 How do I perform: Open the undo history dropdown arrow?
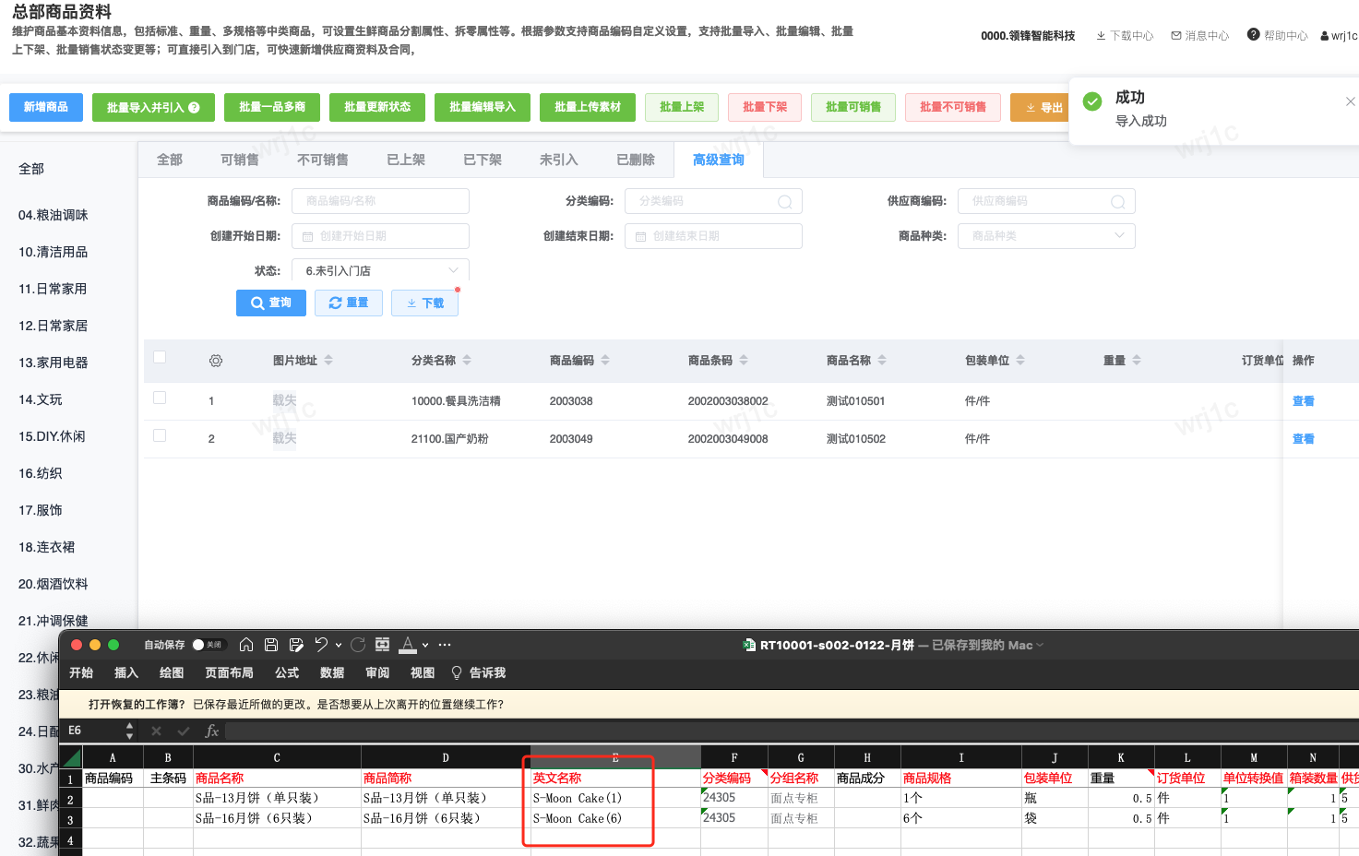pos(339,645)
